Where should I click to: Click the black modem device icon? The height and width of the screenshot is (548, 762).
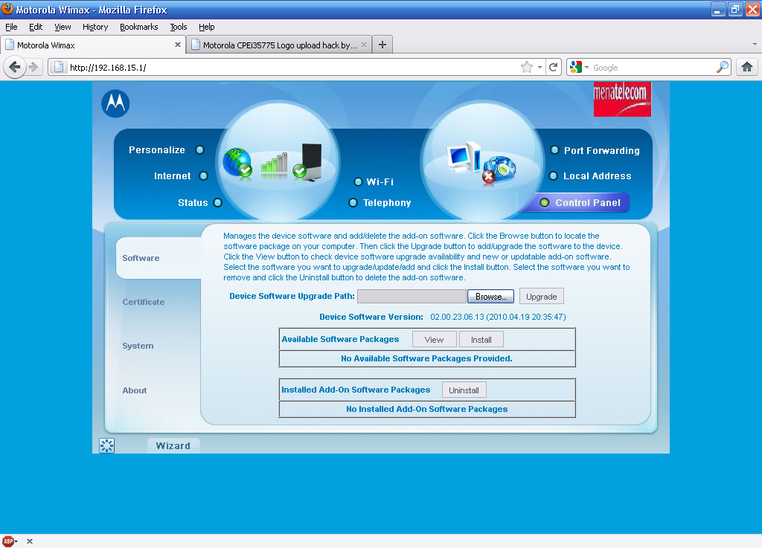[x=308, y=162]
